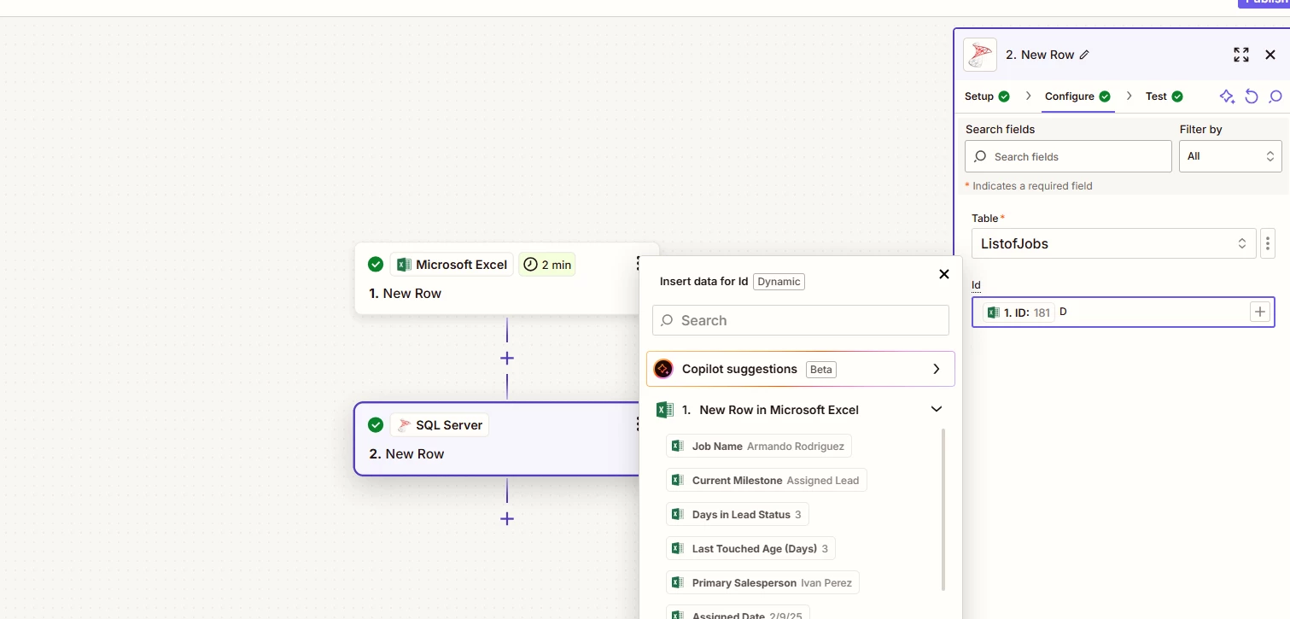Click the Table field label

[985, 219]
